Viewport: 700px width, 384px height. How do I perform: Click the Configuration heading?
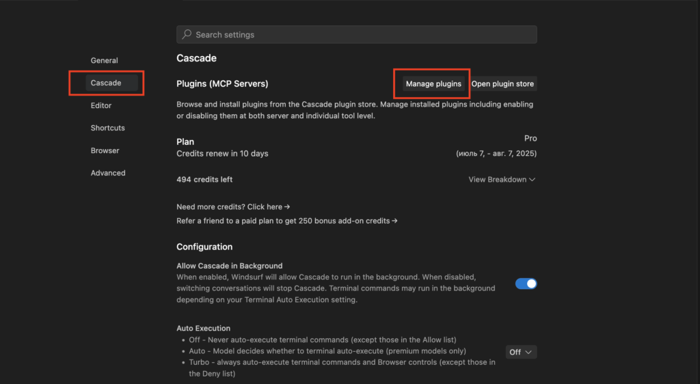click(x=204, y=247)
